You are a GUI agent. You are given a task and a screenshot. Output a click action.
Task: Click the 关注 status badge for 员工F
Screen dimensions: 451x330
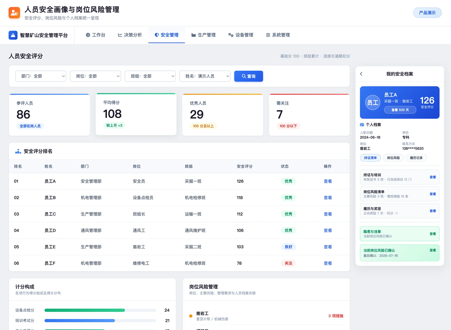pyautogui.click(x=288, y=263)
